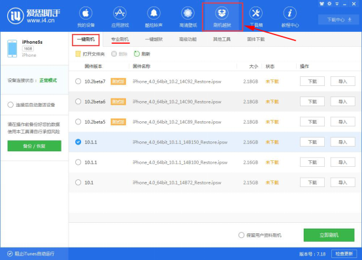
Task: Switch to 其他工具 tab
Action: (x=222, y=39)
